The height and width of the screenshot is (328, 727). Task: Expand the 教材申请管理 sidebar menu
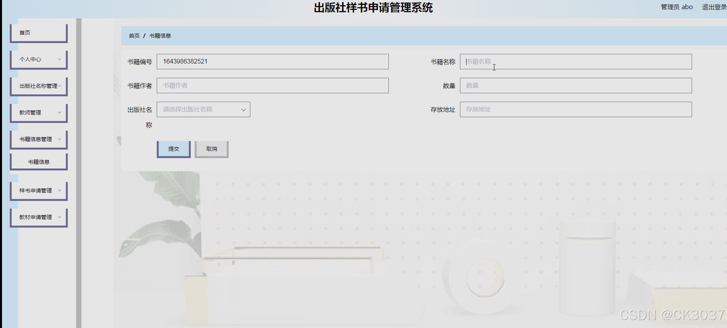click(39, 217)
